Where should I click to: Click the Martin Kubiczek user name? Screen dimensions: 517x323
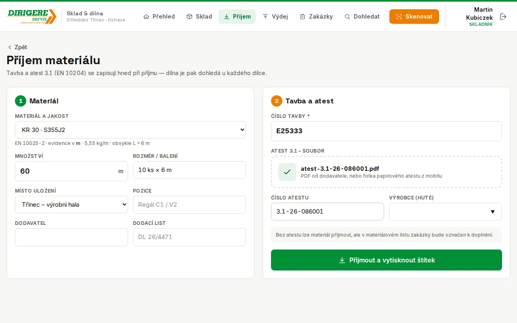[479, 13]
